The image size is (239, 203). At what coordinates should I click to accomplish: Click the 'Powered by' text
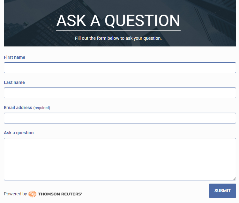point(15,194)
